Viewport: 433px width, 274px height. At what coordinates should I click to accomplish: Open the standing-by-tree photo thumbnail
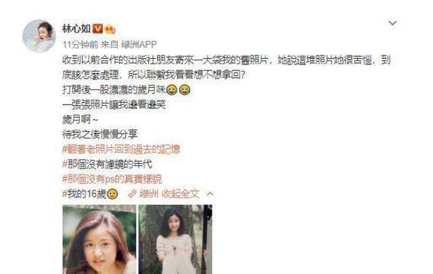[x=175, y=239]
